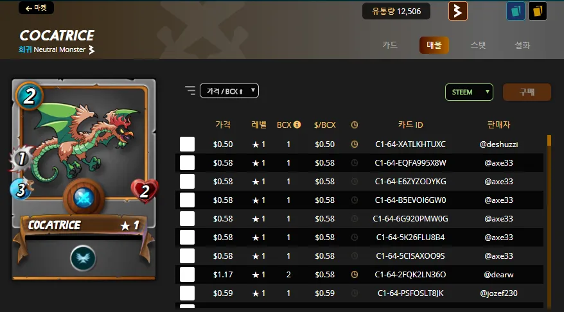
Task: Select the blue regular foil cards icon
Action: (x=515, y=11)
